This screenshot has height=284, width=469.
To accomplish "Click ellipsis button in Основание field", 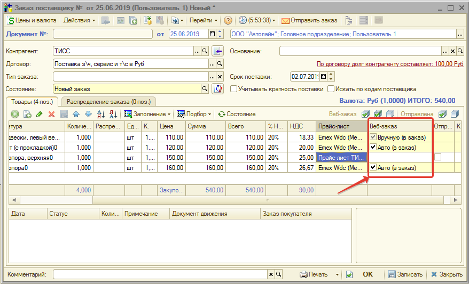I will (445, 51).
